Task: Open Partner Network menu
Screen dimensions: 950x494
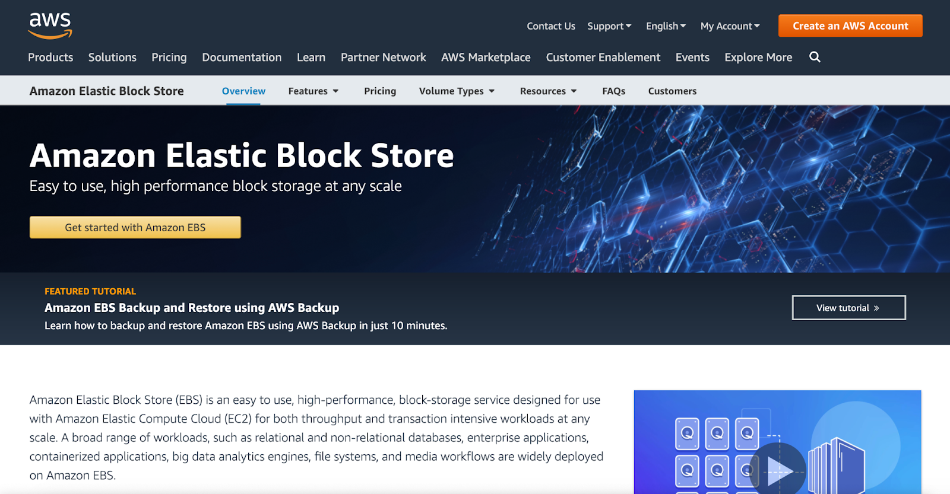Action: (x=384, y=58)
